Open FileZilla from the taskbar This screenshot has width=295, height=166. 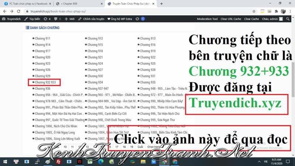tap(59, 162)
